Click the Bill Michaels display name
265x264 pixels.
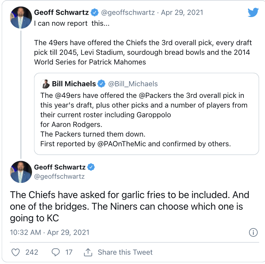point(74,84)
